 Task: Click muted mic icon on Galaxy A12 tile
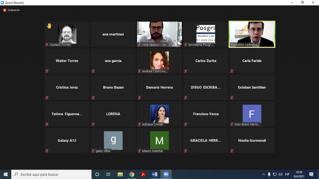(x=47, y=151)
